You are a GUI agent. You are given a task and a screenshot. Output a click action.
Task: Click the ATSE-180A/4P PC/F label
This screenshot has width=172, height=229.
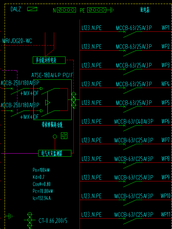tap(52, 75)
